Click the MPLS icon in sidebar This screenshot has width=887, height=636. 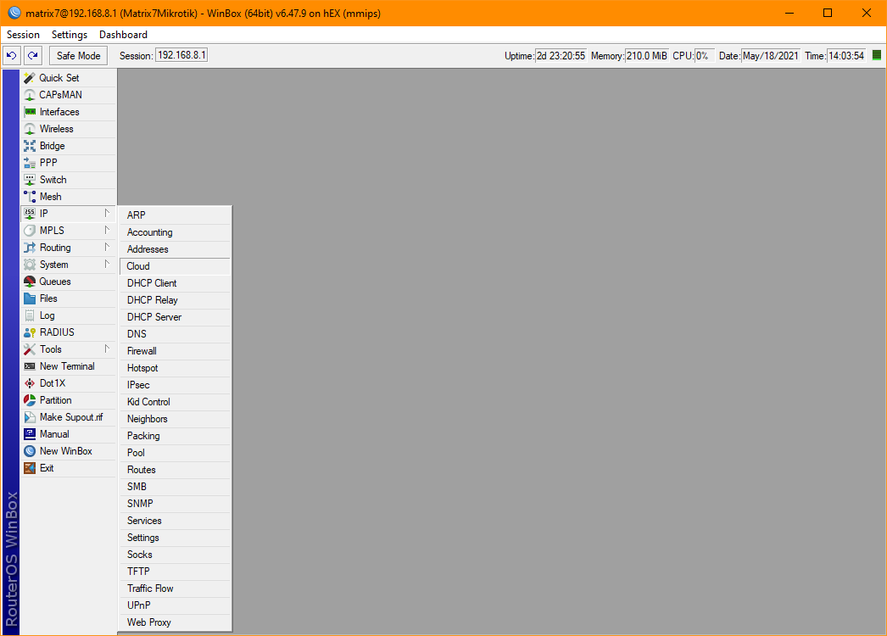click(x=30, y=231)
